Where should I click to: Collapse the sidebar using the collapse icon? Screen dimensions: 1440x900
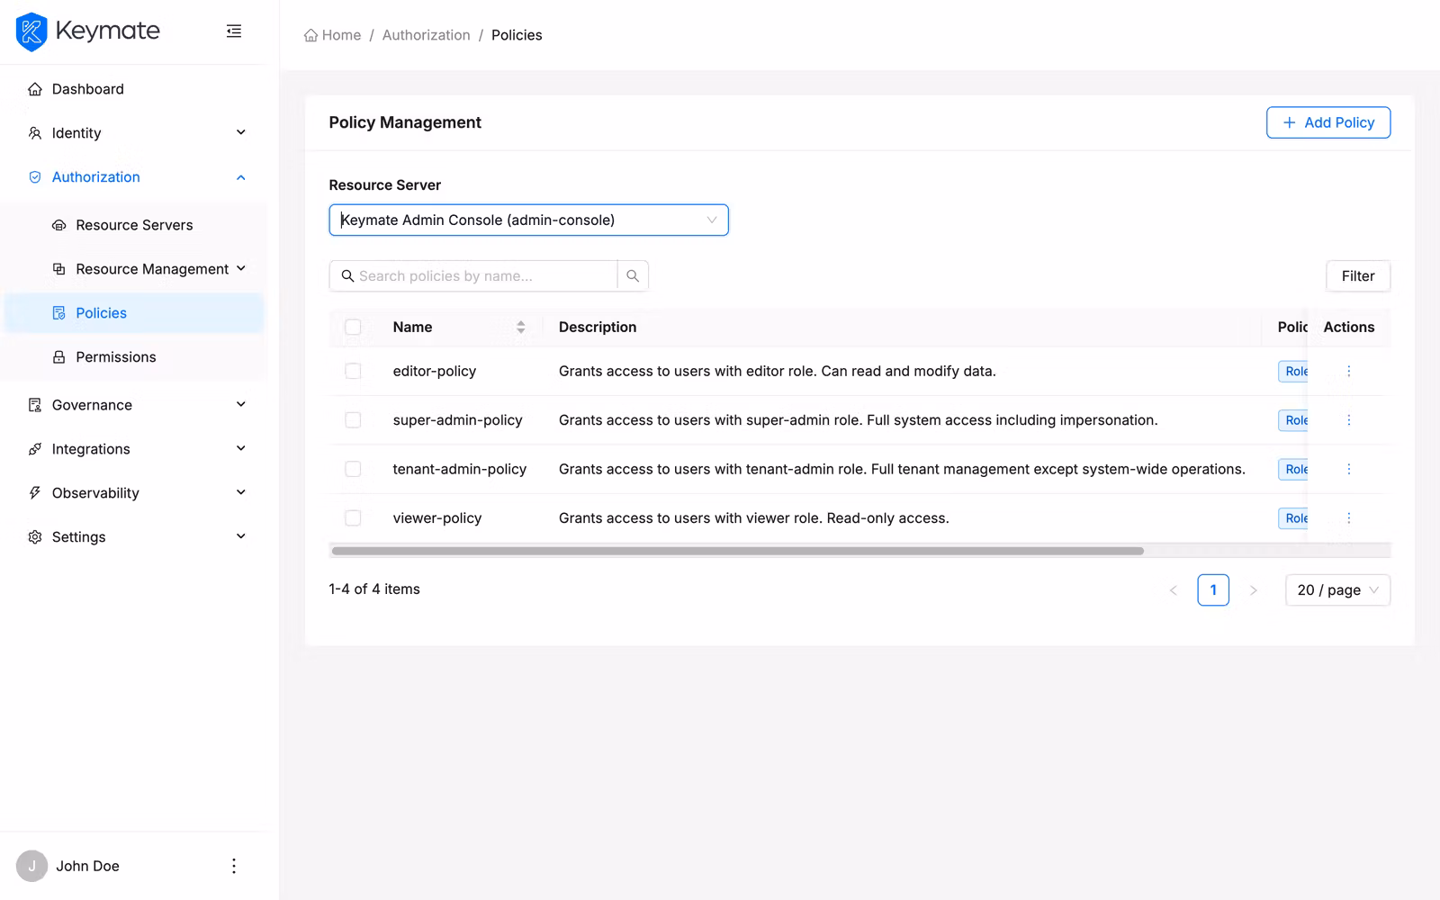pyautogui.click(x=233, y=30)
